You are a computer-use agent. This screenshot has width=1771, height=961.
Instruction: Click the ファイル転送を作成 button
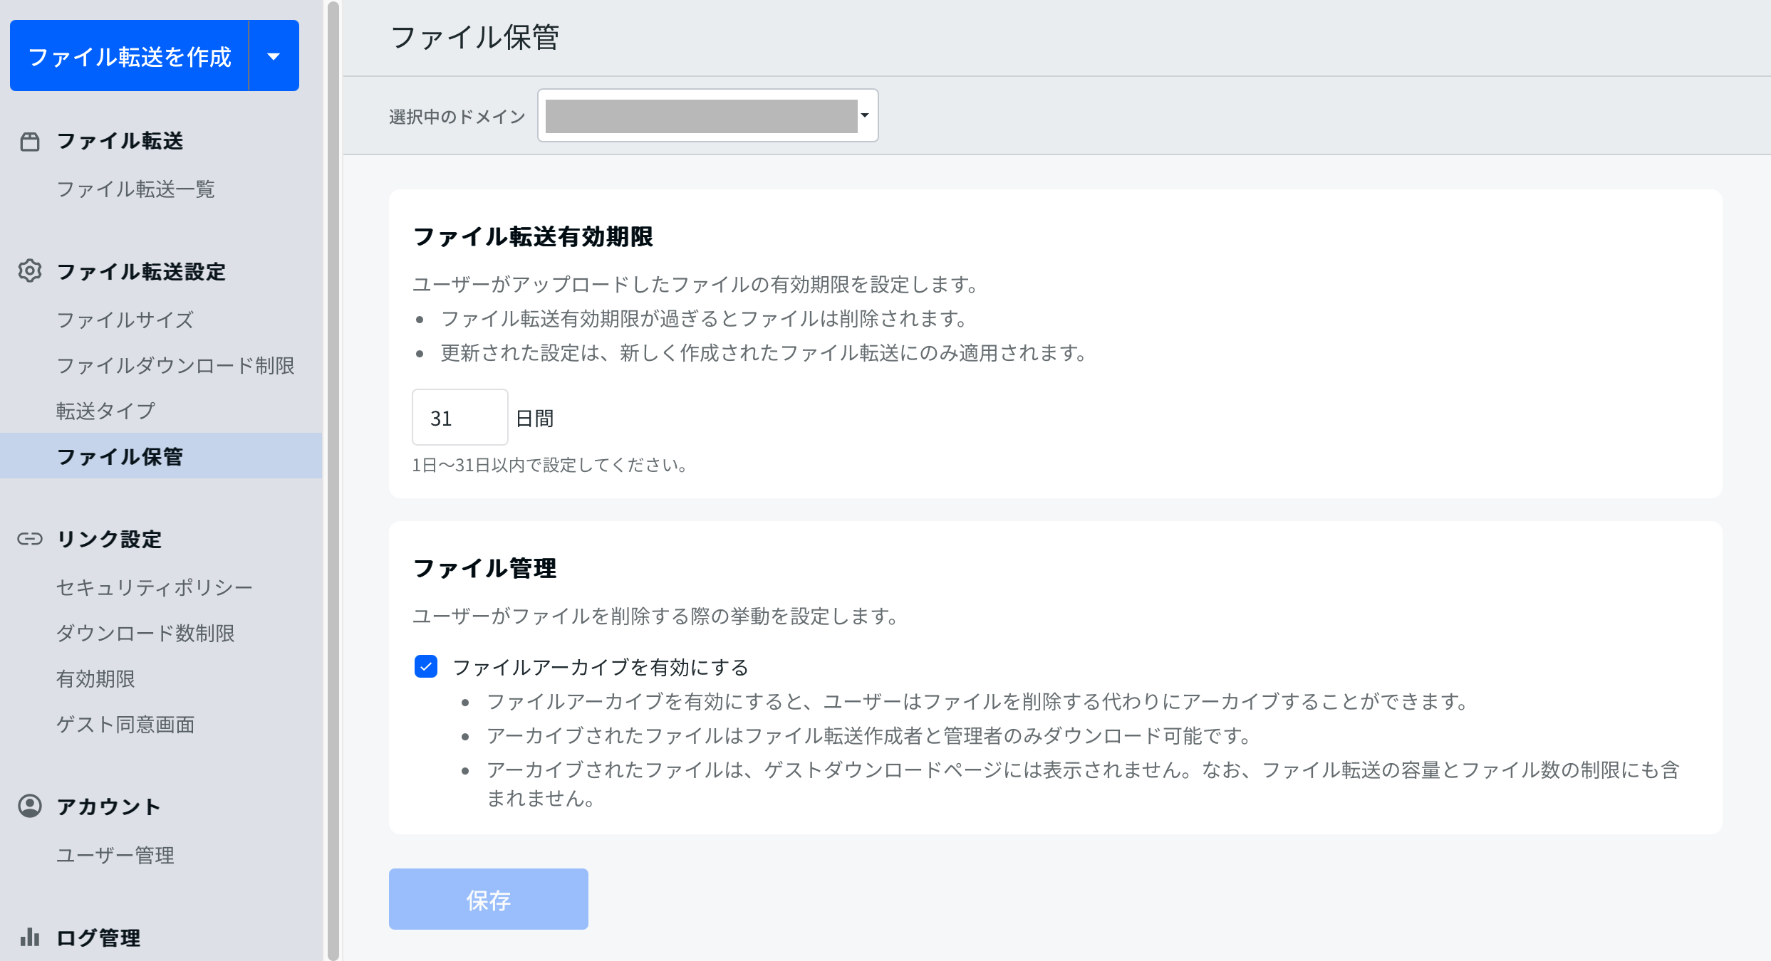click(x=130, y=56)
